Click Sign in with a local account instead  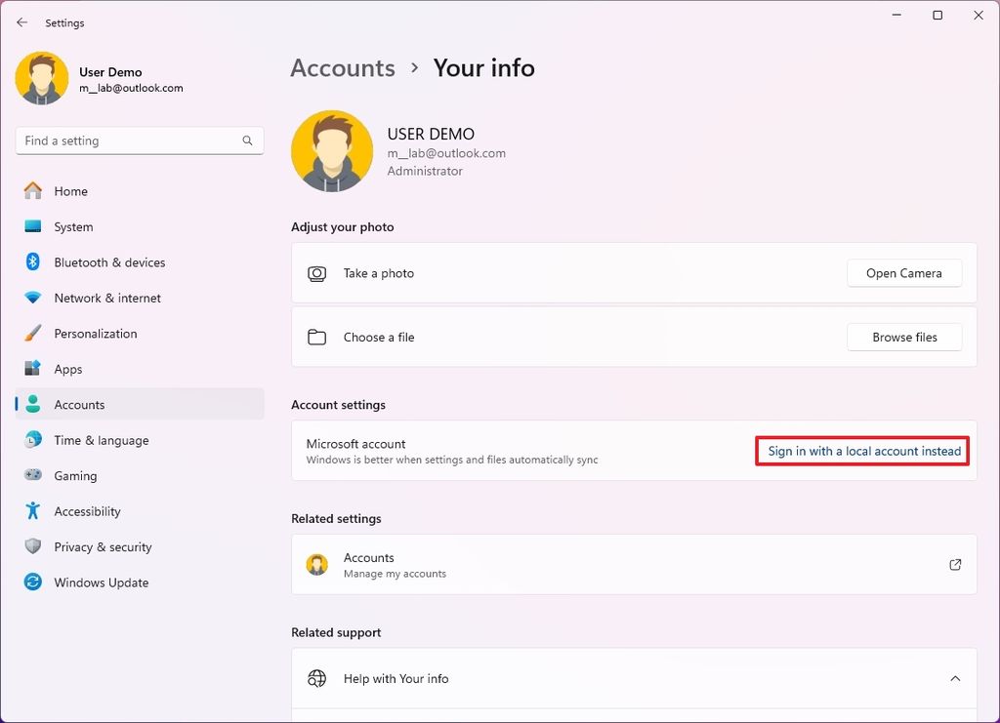[x=861, y=451]
